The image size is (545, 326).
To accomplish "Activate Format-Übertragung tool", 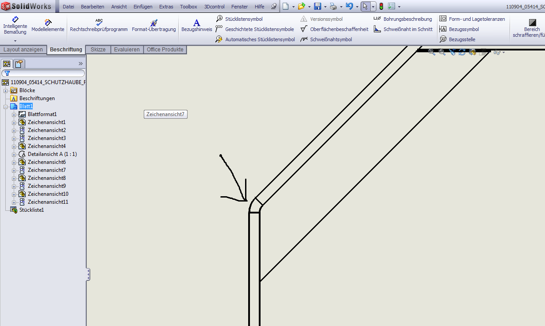I will (154, 27).
